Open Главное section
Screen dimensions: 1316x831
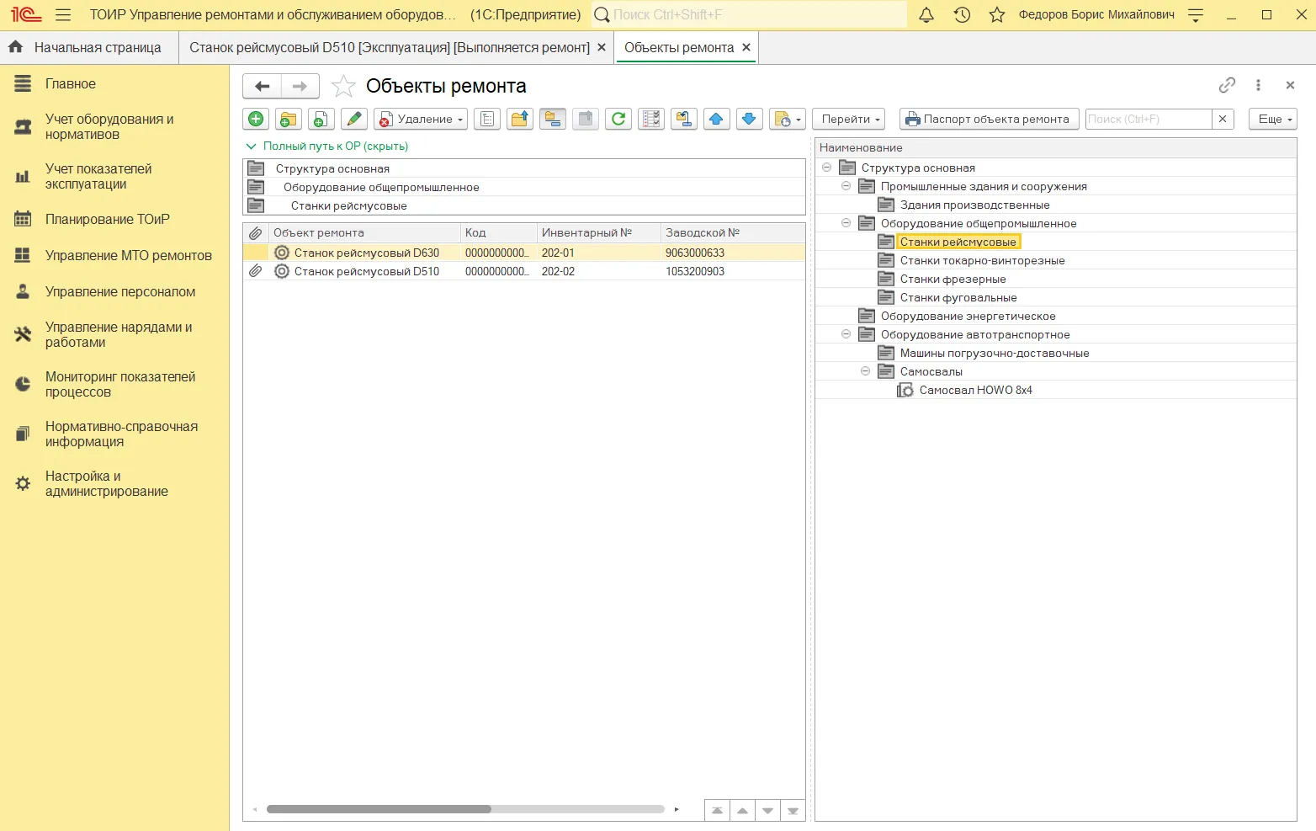tap(71, 83)
